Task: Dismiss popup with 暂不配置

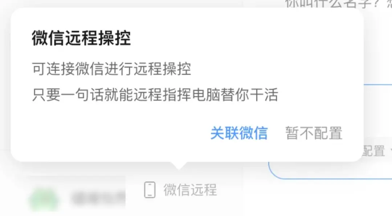Action: tap(314, 133)
